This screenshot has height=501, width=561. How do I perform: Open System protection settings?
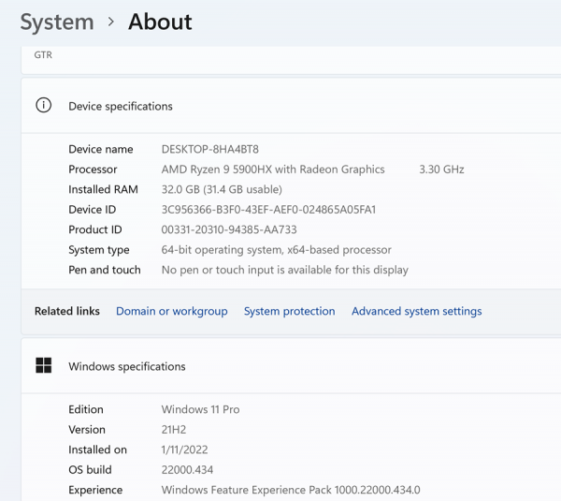click(x=289, y=311)
